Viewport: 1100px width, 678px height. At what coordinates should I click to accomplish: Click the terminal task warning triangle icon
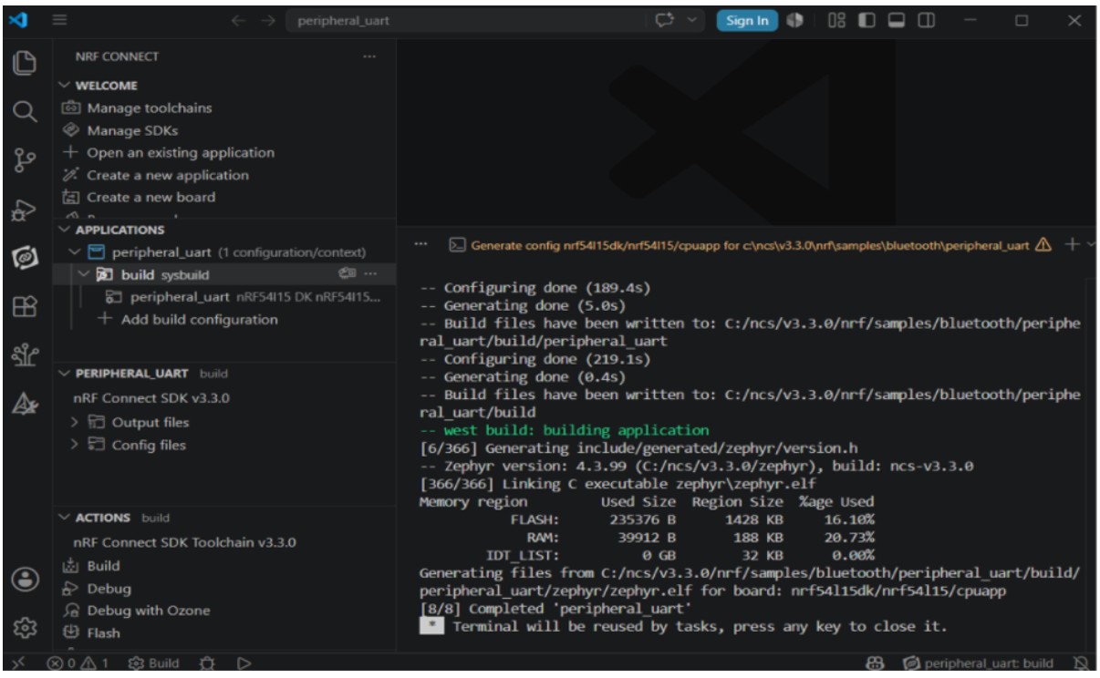click(x=1044, y=245)
